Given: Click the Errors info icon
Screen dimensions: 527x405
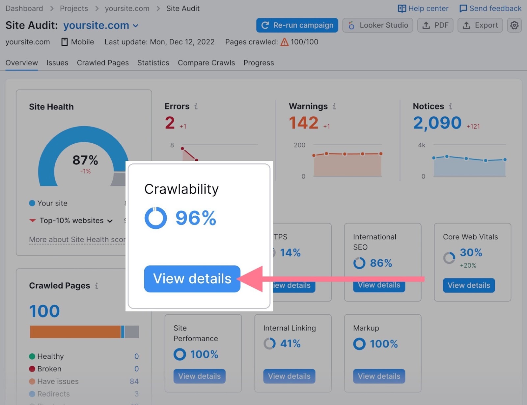Looking at the screenshot, I should click(x=196, y=106).
